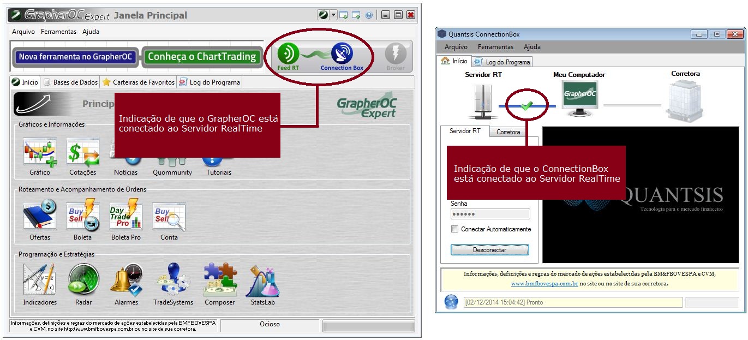Click the blue Connection Box satellite icon
748x340 pixels.
342,53
